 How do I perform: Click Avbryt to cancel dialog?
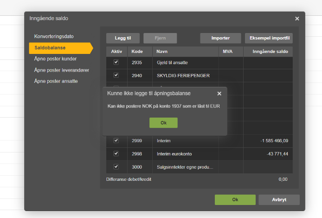pyautogui.click(x=279, y=200)
